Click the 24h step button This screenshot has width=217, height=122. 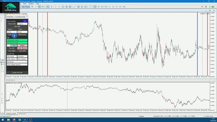coord(17,26)
